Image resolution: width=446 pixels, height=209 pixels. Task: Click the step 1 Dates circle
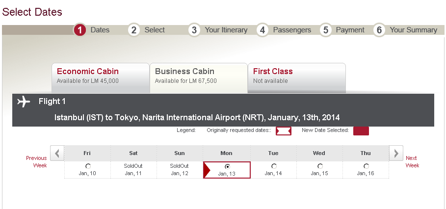coord(80,30)
